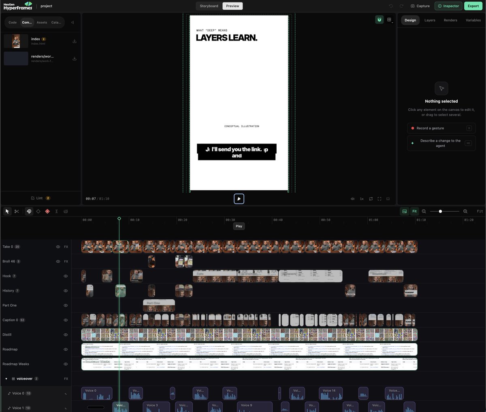Screen dimensions: 486x412
Task: Toggle the green canvas snap magnet
Action: (379, 20)
